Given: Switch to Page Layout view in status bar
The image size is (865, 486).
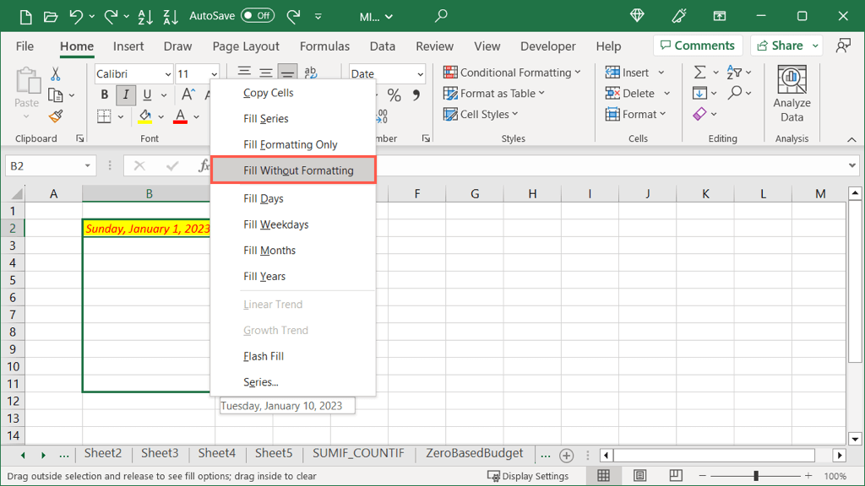Looking at the screenshot, I should tap(639, 476).
